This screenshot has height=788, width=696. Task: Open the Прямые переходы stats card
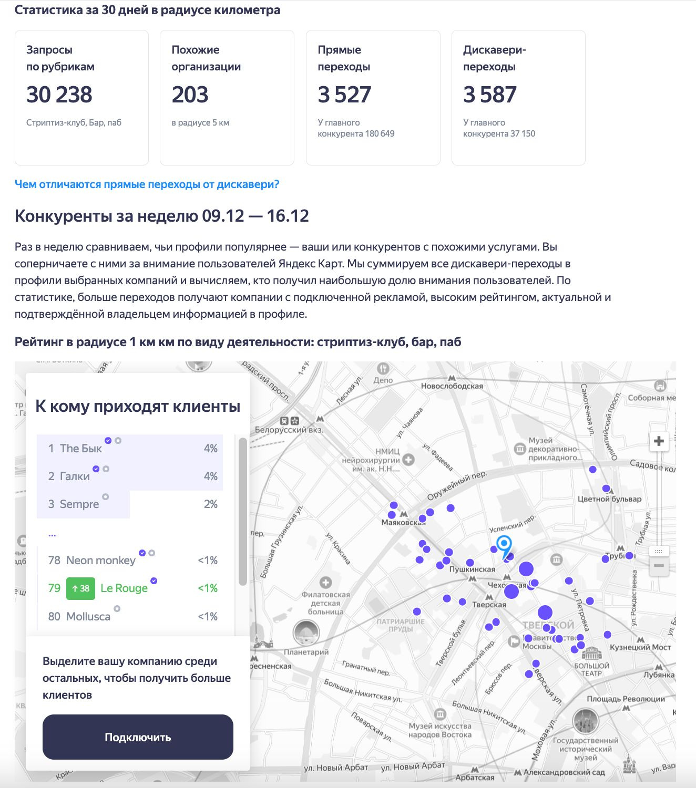point(373,98)
